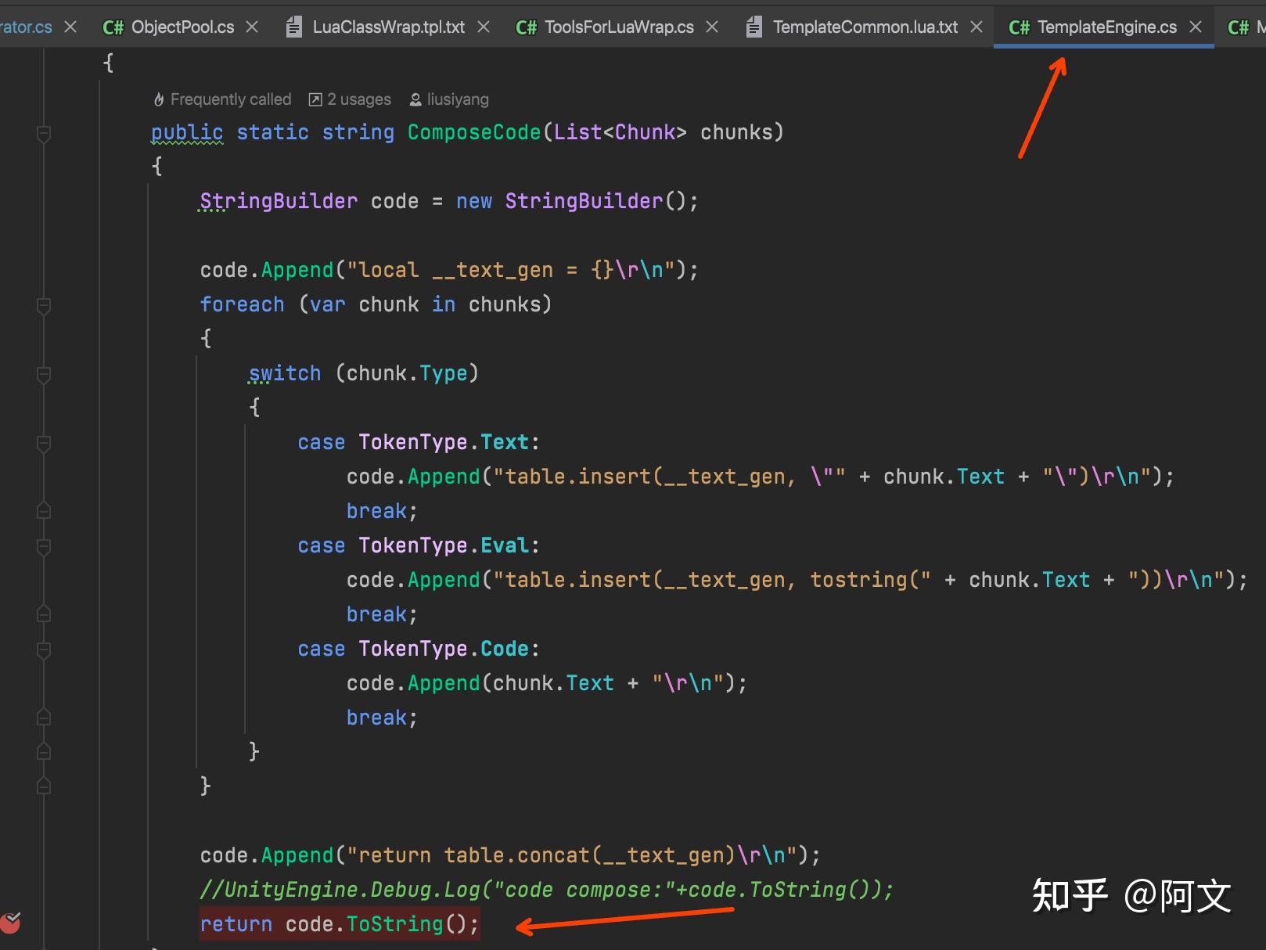This screenshot has height=950, width=1266.
Task: Close the ToolsForLuaWrap.cs tab
Action: [712, 27]
